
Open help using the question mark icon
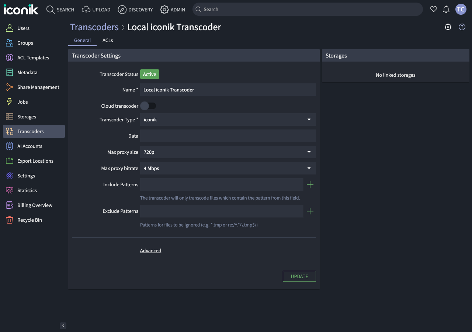462,27
